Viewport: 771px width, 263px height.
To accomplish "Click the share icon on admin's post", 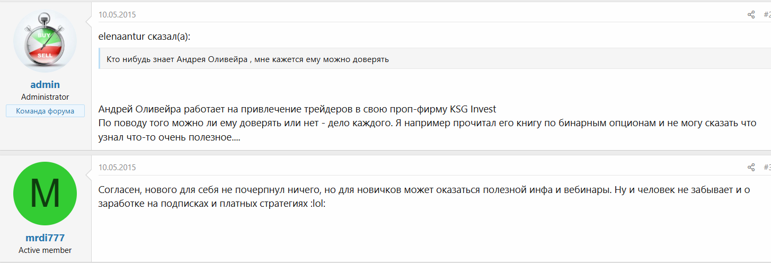I will (x=751, y=15).
